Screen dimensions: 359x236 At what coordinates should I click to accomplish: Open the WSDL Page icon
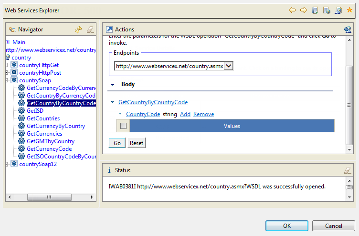(x=338, y=10)
